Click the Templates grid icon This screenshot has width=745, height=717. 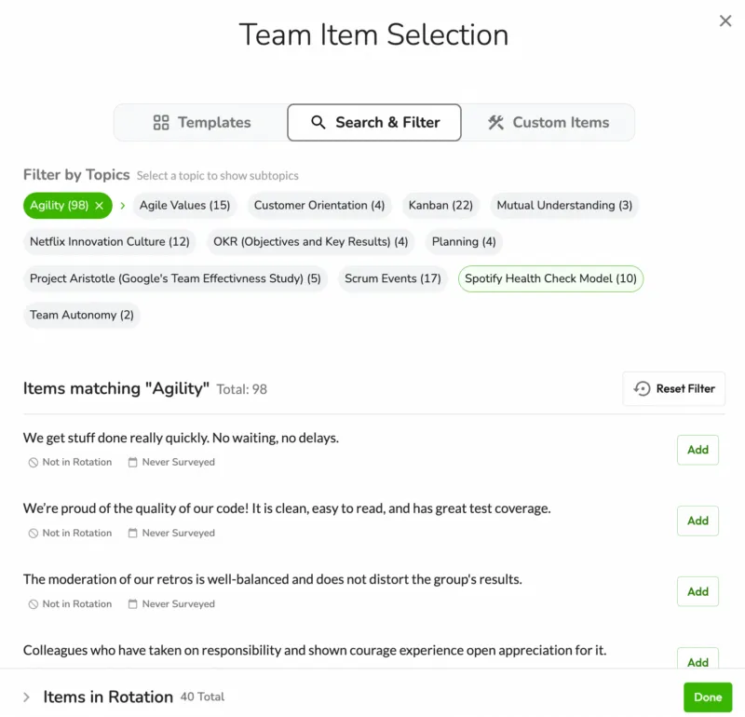coord(161,123)
